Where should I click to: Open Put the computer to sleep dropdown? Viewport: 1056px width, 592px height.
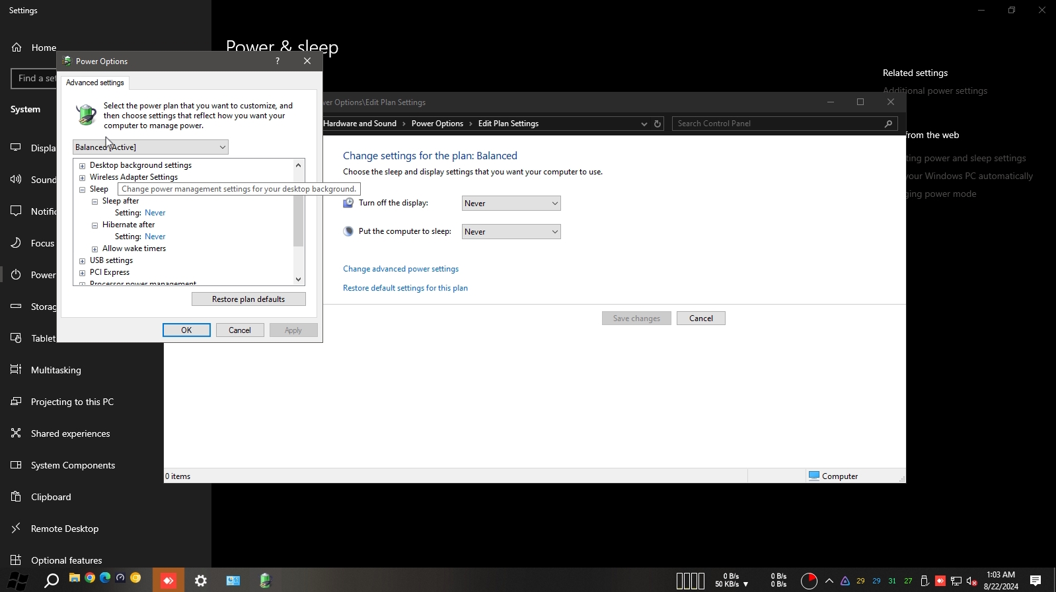tap(511, 232)
